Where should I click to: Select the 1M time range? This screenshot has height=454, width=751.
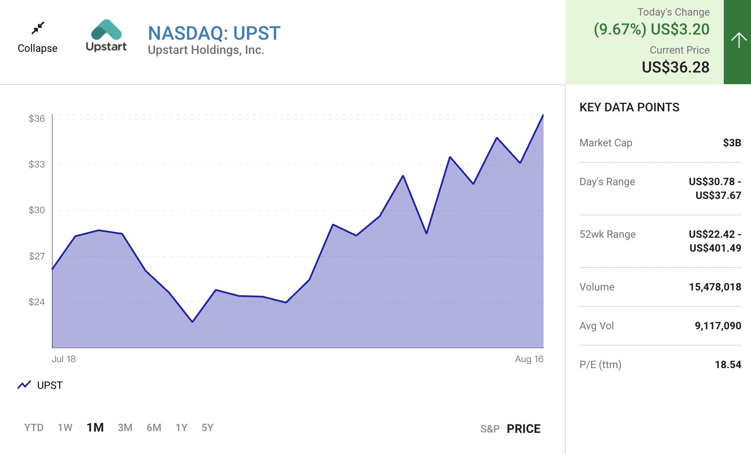click(x=95, y=428)
